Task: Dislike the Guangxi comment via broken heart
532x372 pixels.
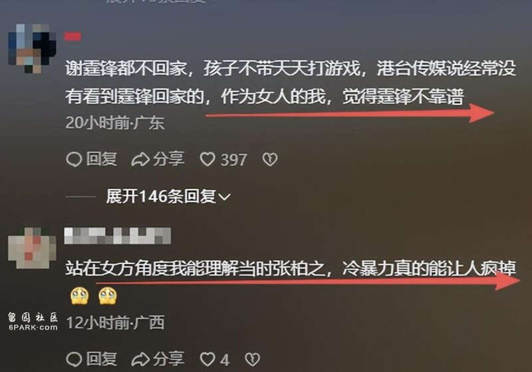Action: [252, 359]
